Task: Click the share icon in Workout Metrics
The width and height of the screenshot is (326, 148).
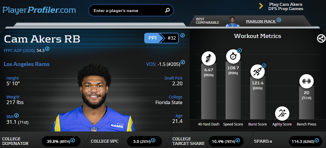Action: click(321, 38)
